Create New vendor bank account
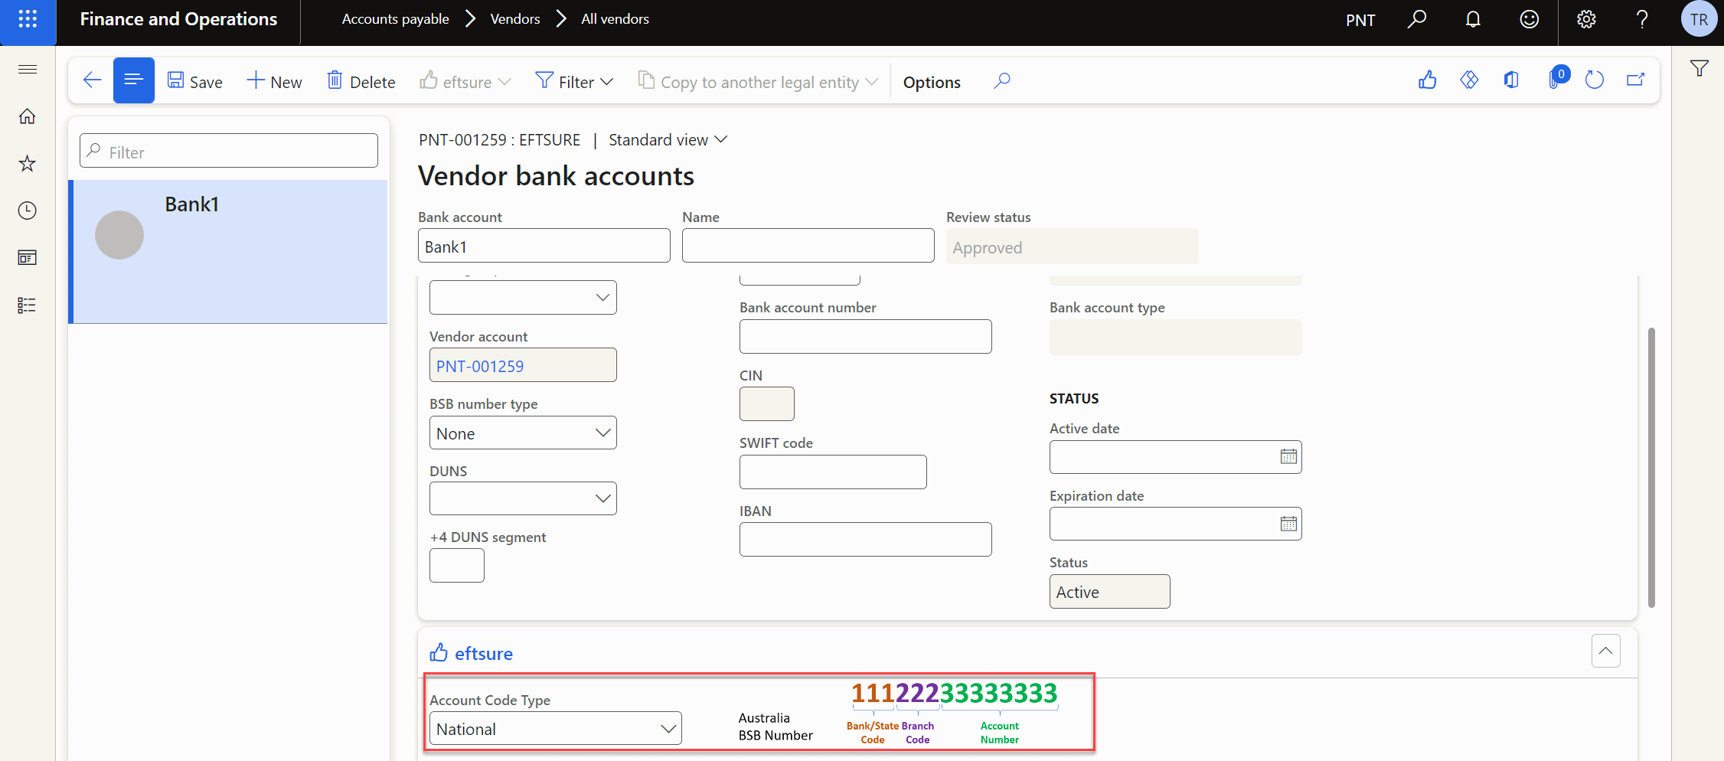Viewport: 1724px width, 761px height. (274, 81)
